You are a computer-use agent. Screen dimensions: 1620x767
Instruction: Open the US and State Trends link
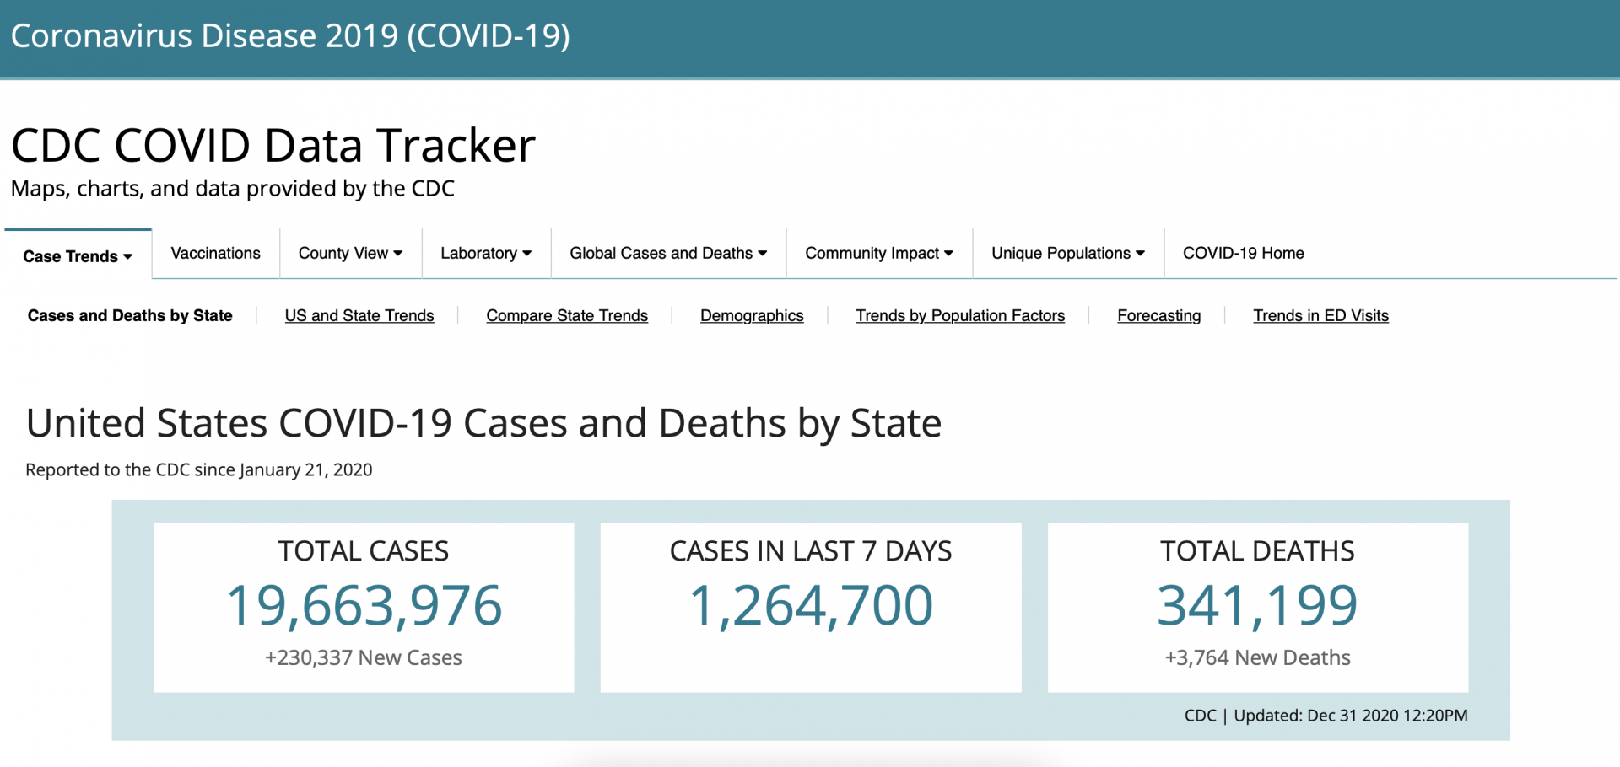point(359,315)
